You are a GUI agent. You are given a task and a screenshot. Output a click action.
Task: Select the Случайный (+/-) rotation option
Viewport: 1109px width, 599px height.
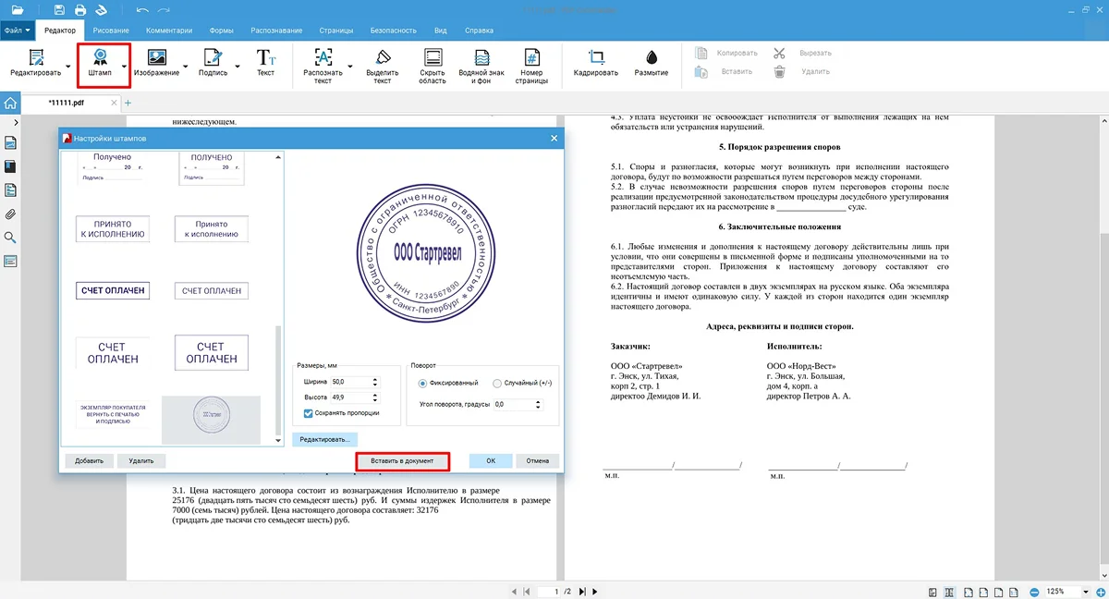[x=497, y=383]
